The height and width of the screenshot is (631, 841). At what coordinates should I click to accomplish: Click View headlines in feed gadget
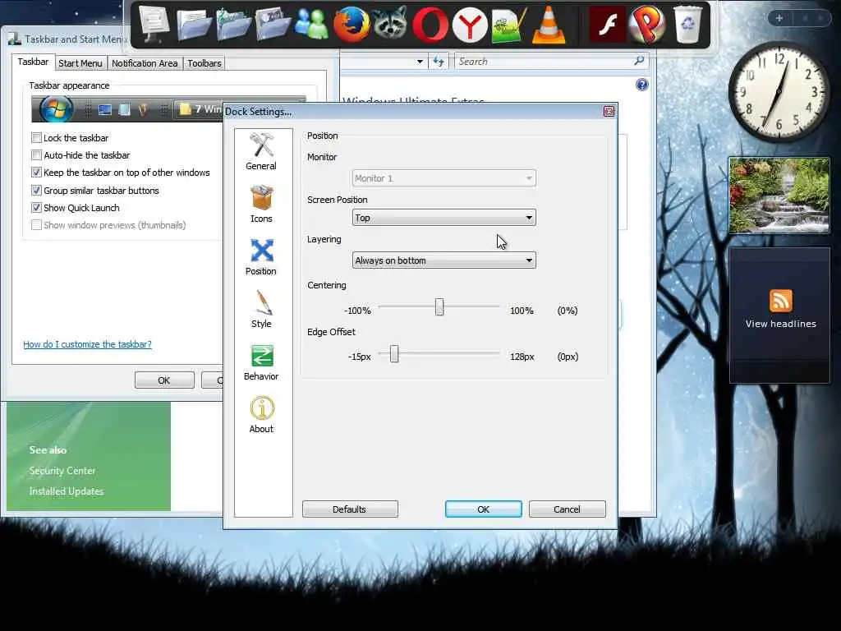(780, 324)
